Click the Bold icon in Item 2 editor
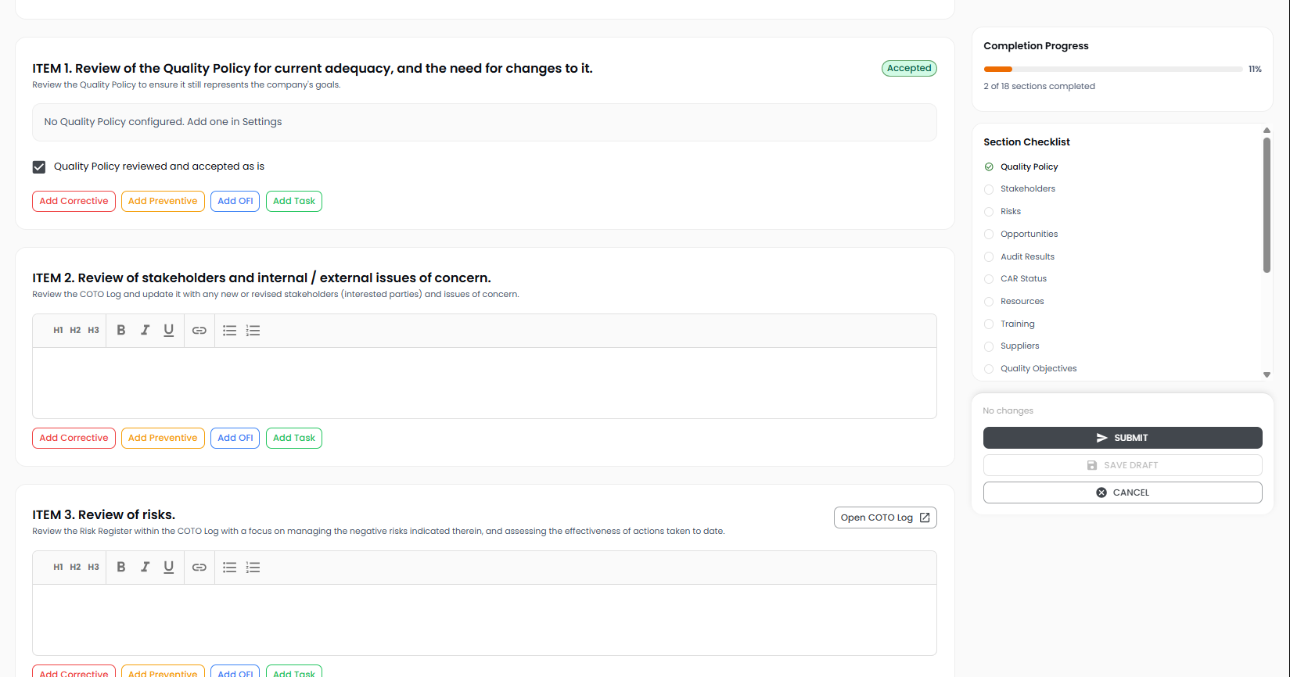 coord(121,331)
